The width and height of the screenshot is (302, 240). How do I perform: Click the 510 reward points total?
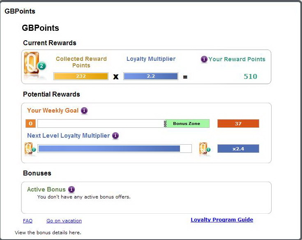click(x=250, y=76)
